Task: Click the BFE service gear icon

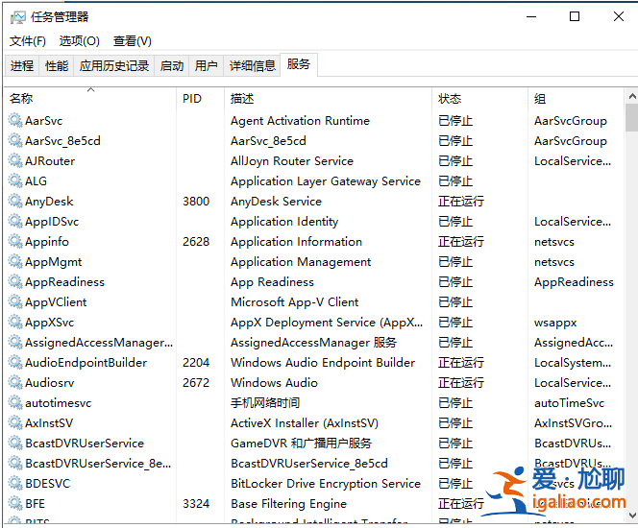Action: [x=15, y=504]
